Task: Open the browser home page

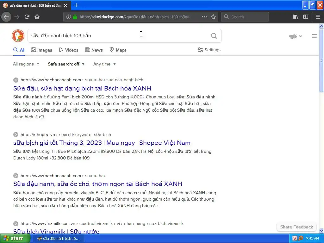Action: pos(37,17)
